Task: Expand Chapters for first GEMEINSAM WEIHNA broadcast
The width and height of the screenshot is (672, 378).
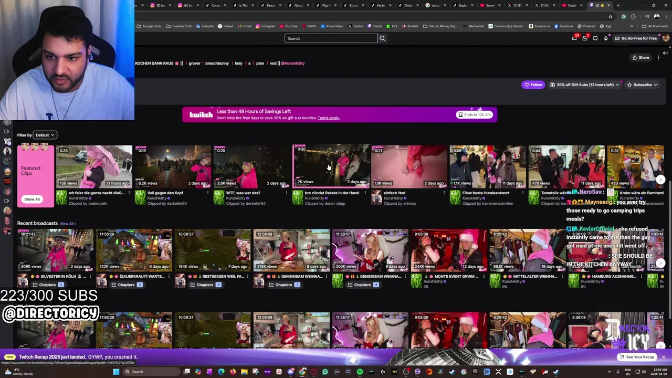Action: tap(284, 285)
